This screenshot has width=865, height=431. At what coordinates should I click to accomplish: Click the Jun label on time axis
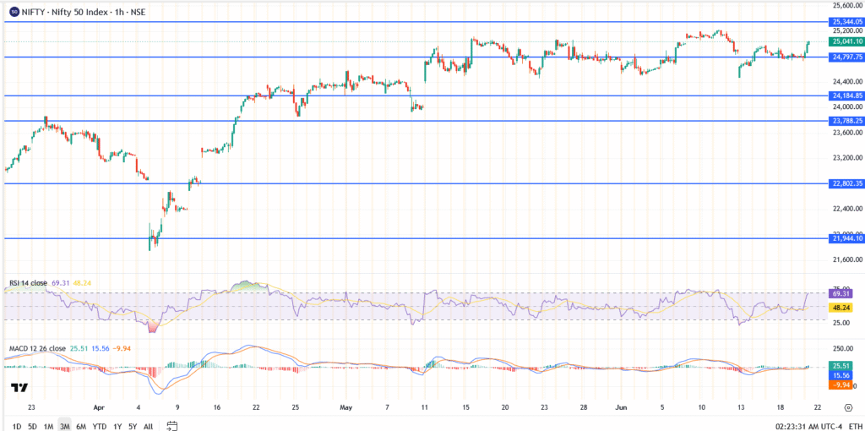pos(621,408)
